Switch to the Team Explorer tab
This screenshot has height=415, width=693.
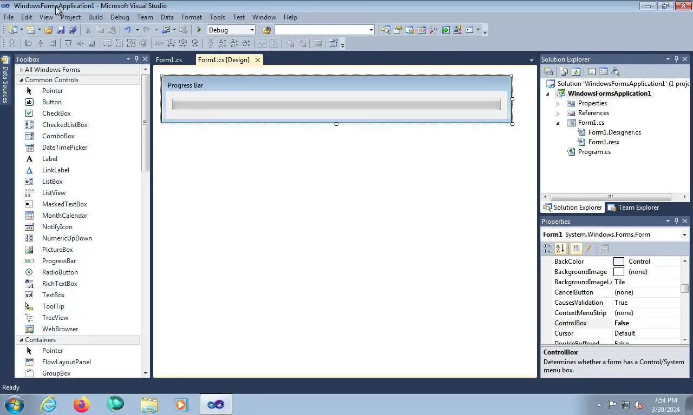tap(633, 207)
